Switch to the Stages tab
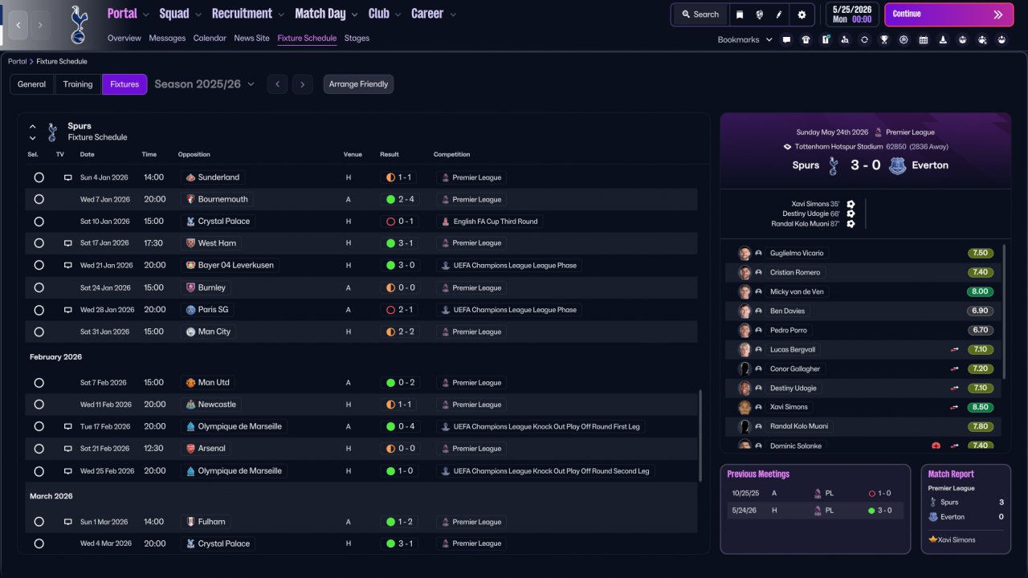Image resolution: width=1028 pixels, height=578 pixels. 357,38
